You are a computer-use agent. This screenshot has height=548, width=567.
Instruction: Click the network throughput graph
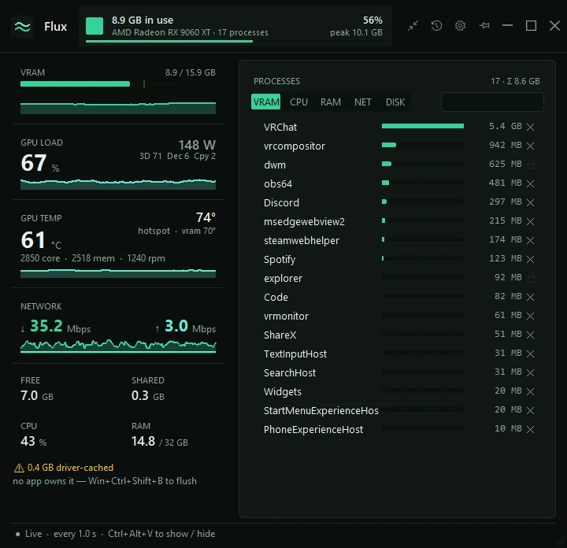[x=118, y=346]
